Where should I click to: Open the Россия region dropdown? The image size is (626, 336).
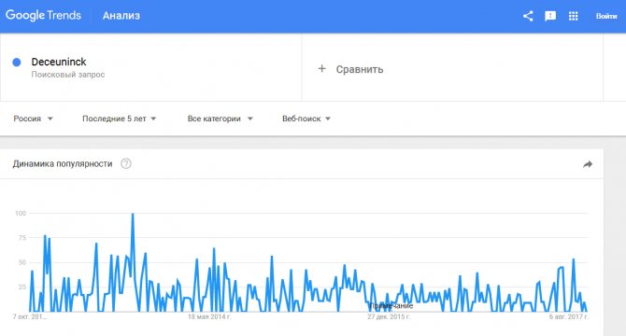(33, 119)
